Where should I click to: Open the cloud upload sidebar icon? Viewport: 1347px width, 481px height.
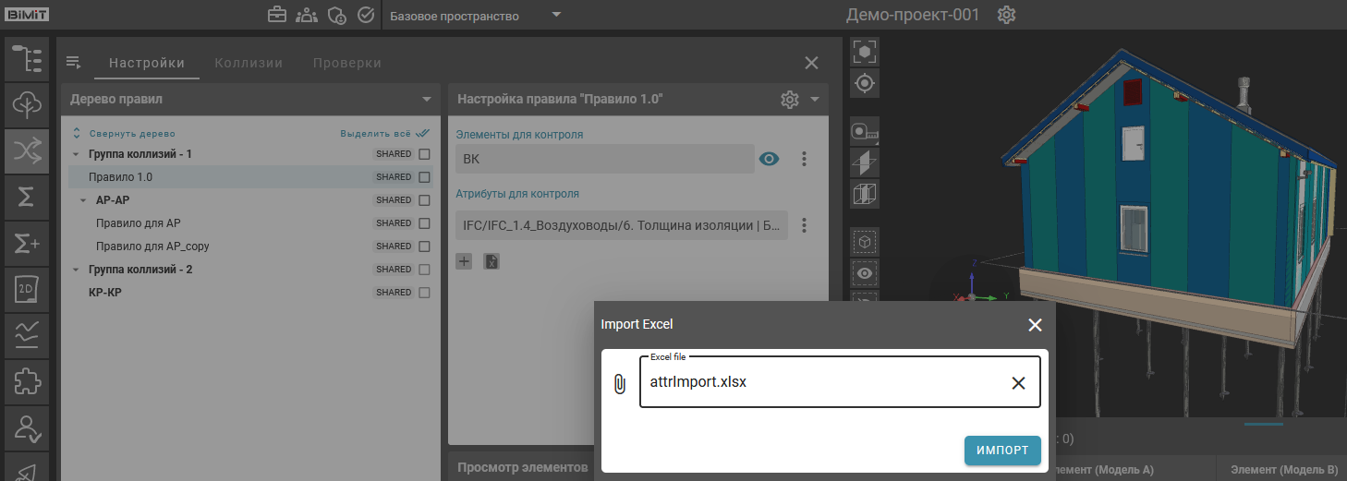pos(27,104)
